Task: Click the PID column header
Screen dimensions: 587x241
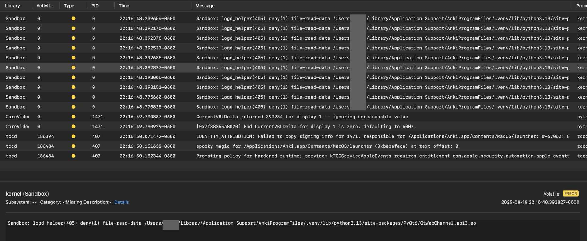Action: 95,6
